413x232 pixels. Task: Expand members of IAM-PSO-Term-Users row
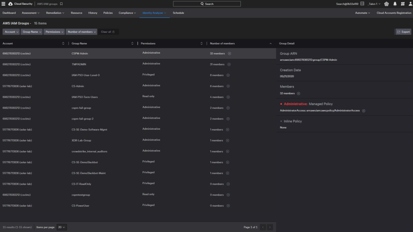coord(228,97)
